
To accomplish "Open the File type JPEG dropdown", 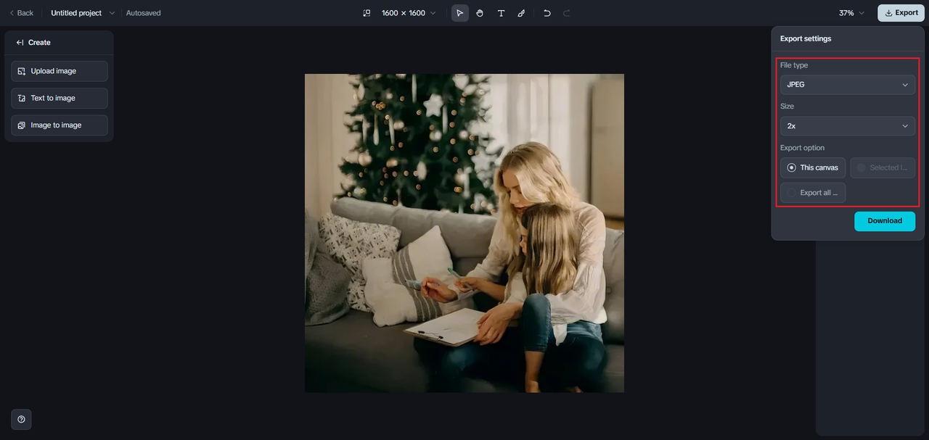I will 848,85.
